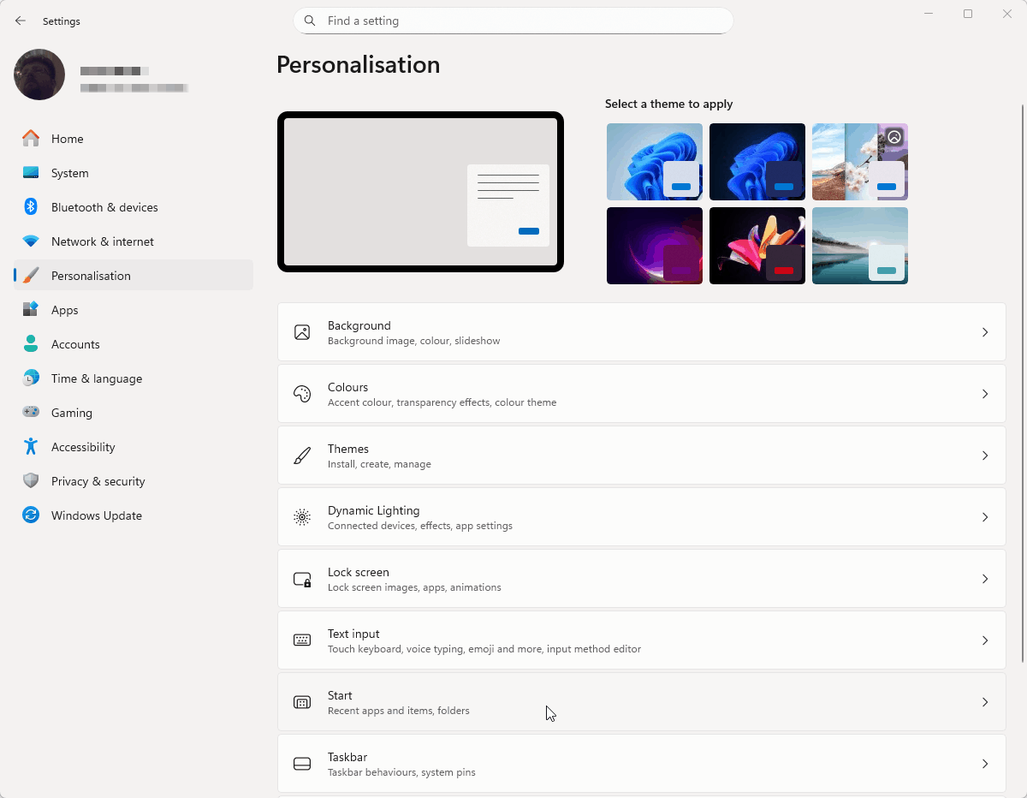Open the Network & internet wifi icon
The width and height of the screenshot is (1027, 798).
[x=31, y=241]
